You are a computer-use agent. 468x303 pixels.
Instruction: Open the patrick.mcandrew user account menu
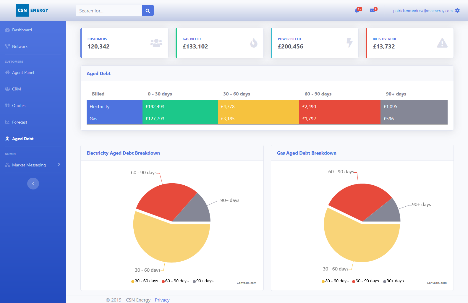(422, 11)
